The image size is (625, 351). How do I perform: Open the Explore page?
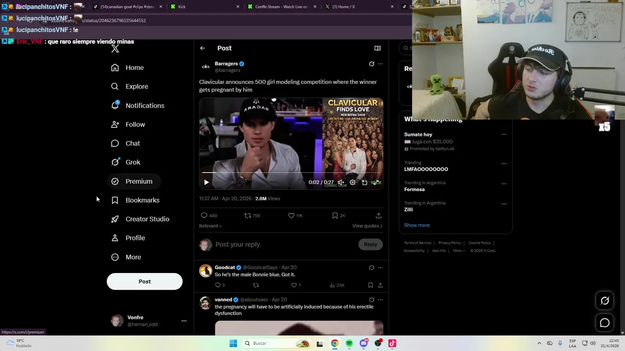(x=129, y=87)
